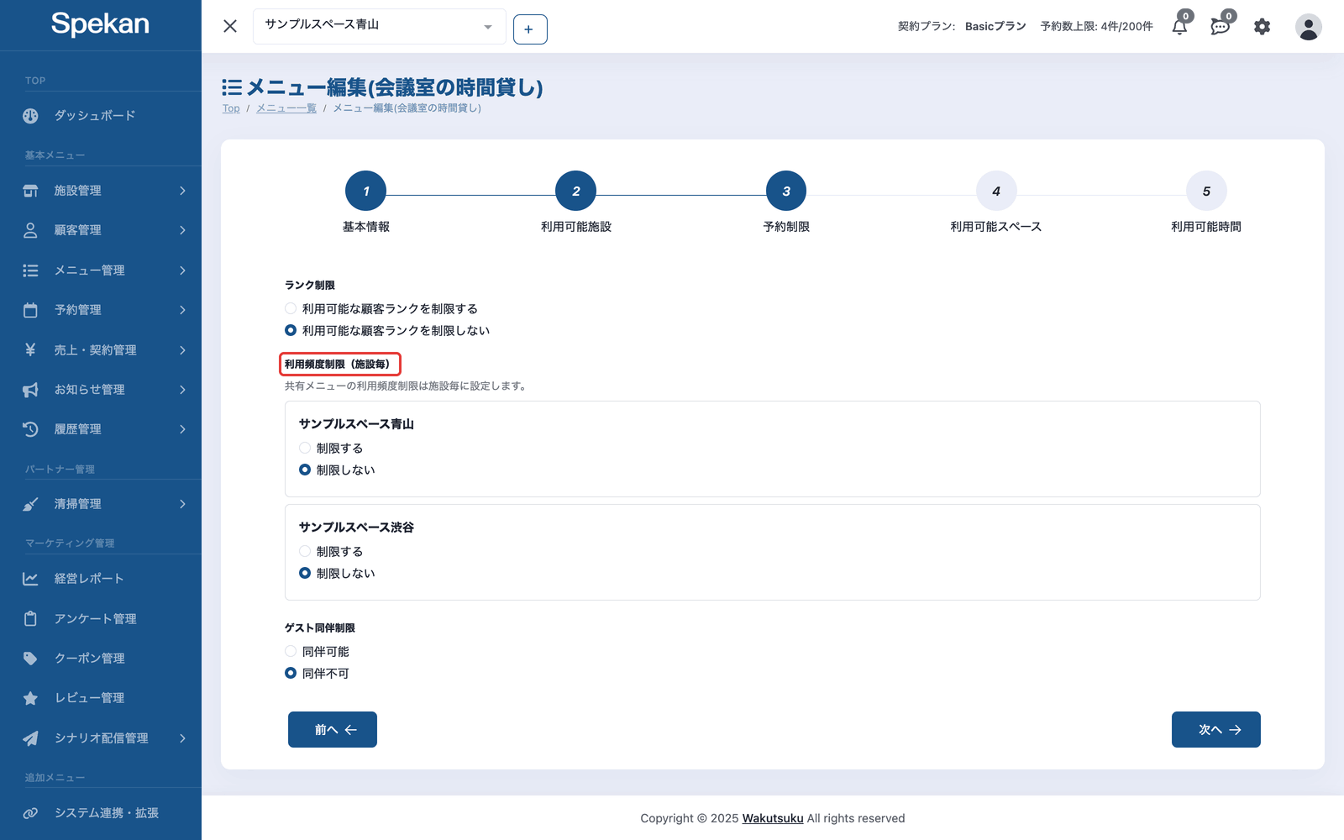Screen dimensions: 1344x840
Task: Click the plus button beside facility selector
Action: [x=530, y=29]
